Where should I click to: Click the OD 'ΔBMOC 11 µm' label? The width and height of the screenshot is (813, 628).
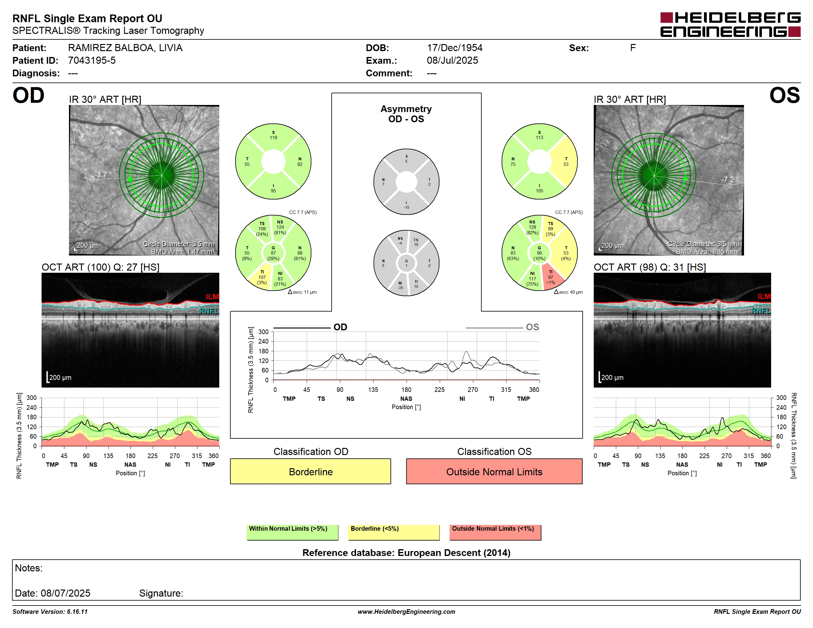[x=302, y=292]
